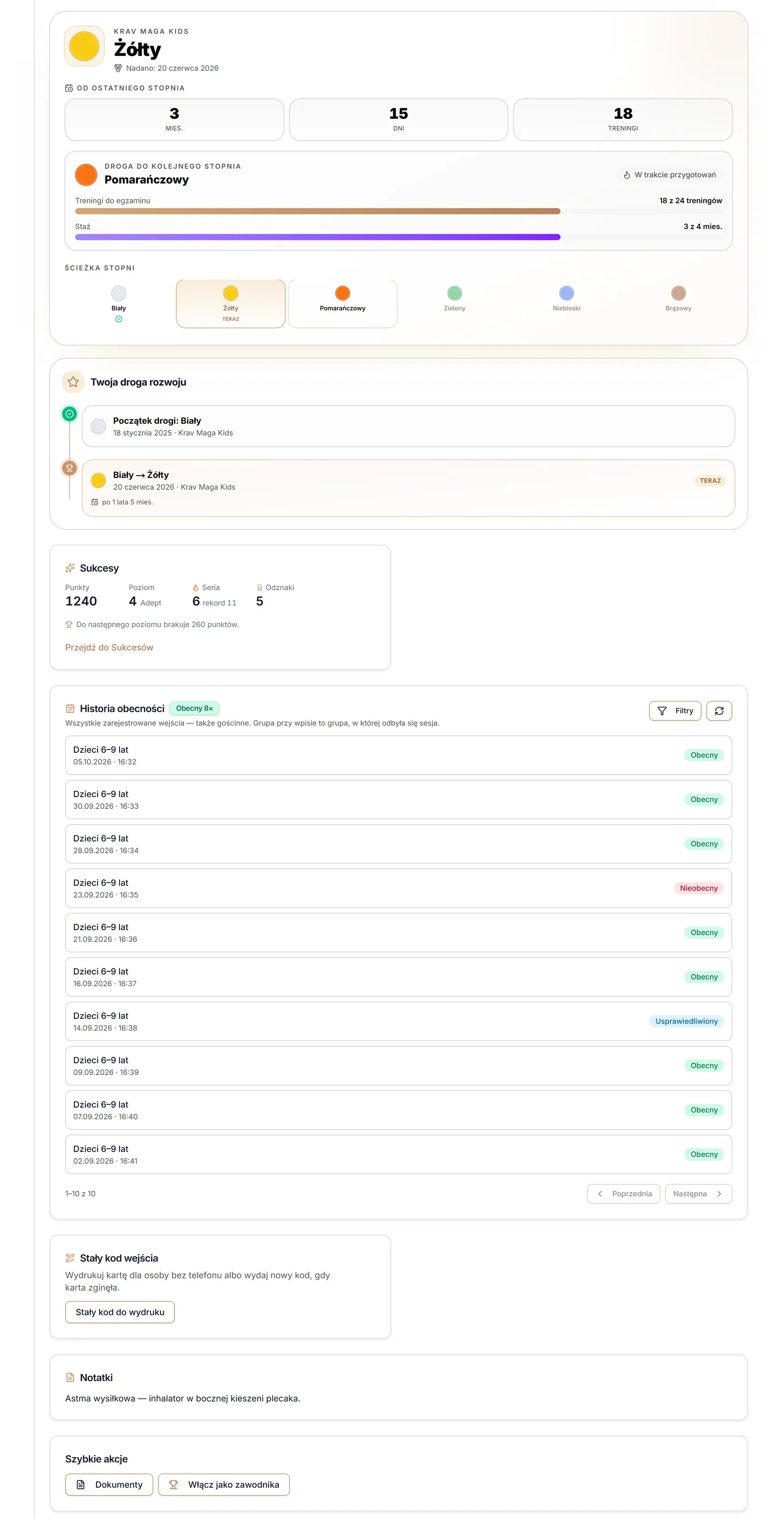This screenshot has height=1519, width=763.
Task: Go to the Poprzednia page
Action: click(623, 1193)
